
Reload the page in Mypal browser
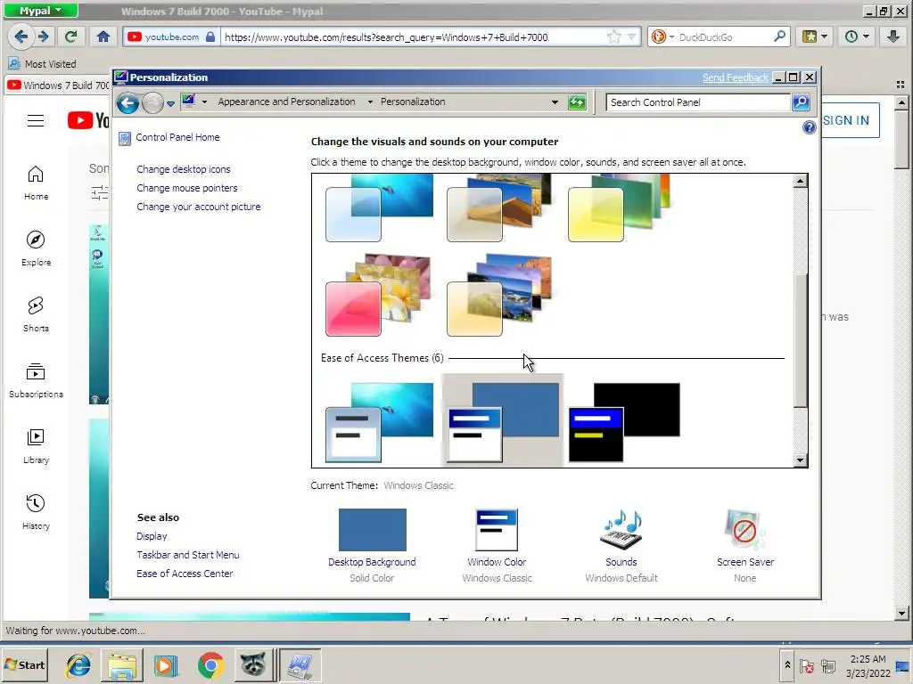[71, 37]
